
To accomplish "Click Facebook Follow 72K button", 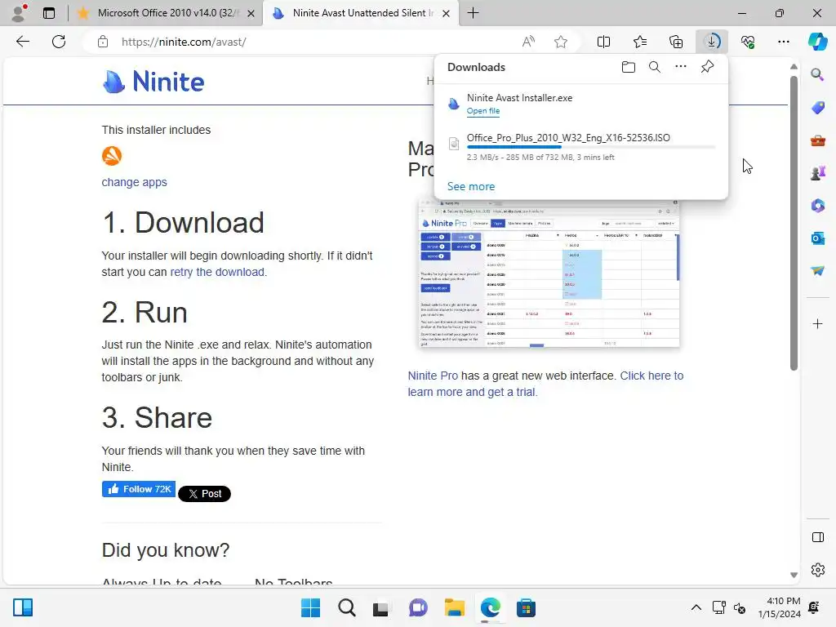I will (x=139, y=489).
